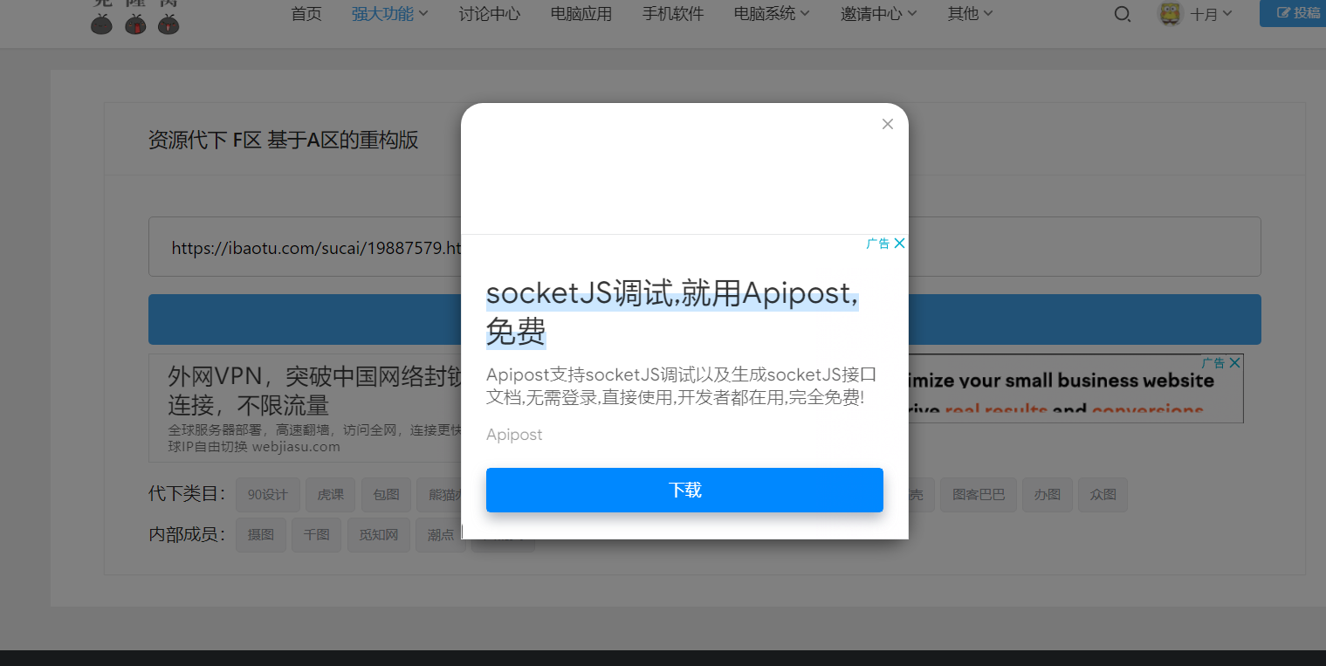Viewport: 1326px width, 666px height.
Task: Select the 包图 category tag
Action: pos(386,495)
